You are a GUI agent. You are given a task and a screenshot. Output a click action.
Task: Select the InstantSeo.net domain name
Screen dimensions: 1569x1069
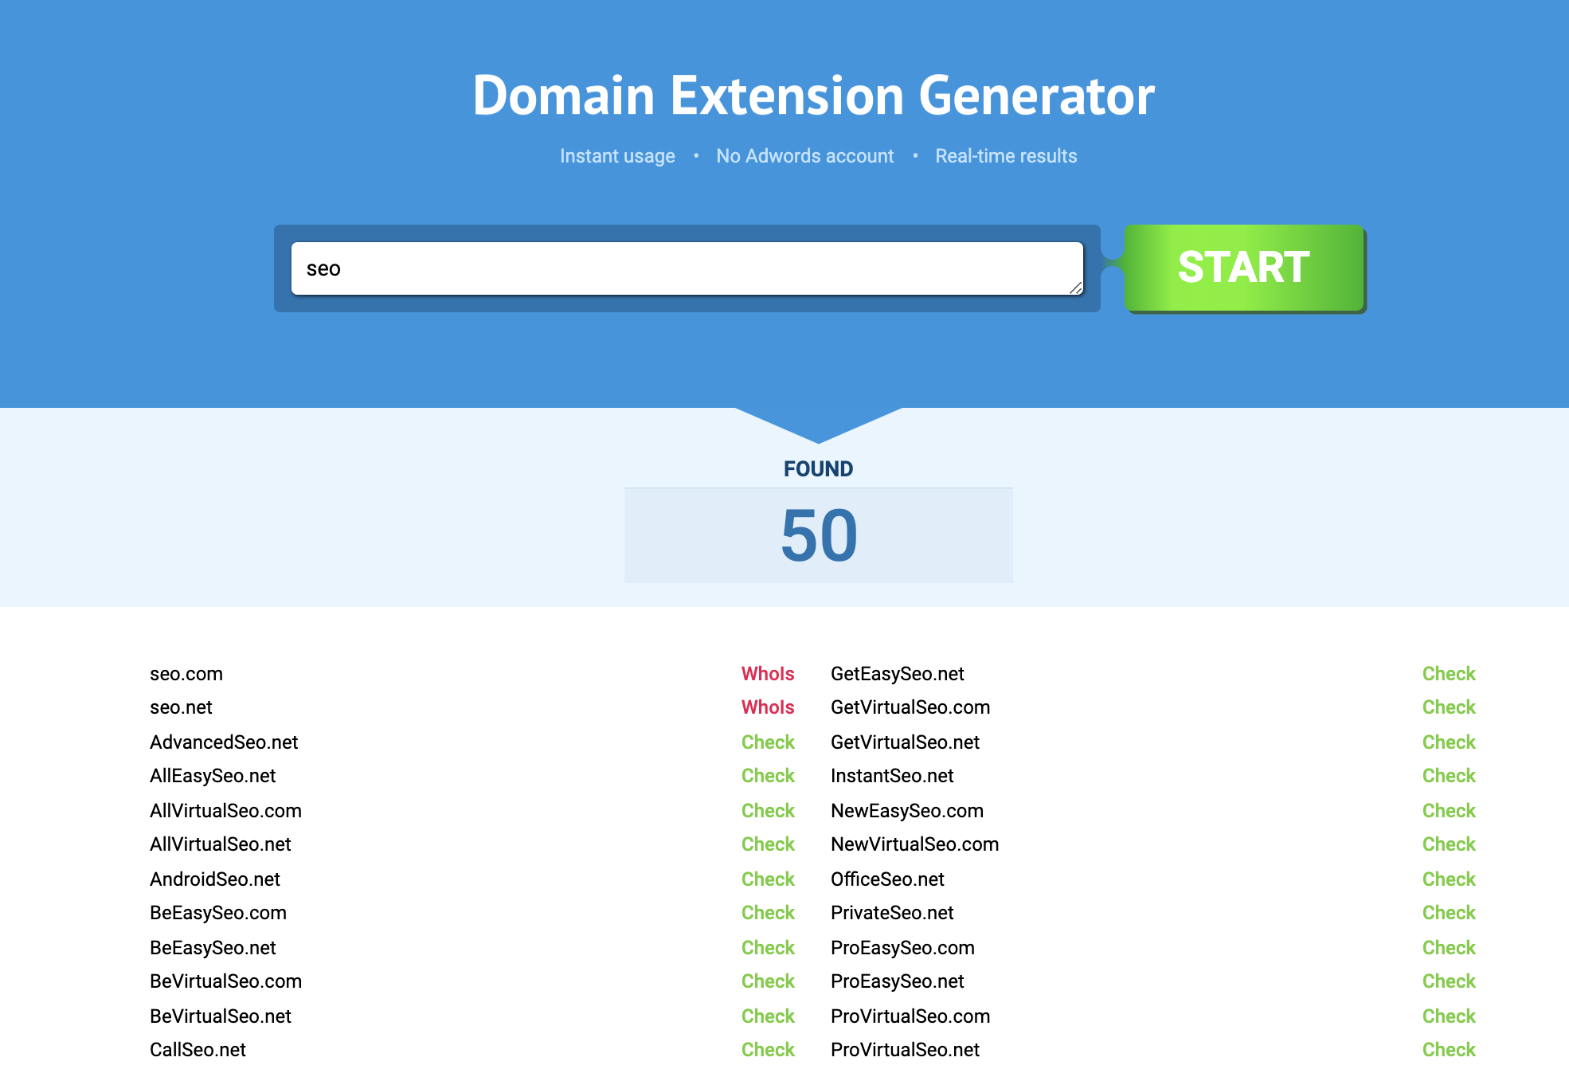pos(892,776)
